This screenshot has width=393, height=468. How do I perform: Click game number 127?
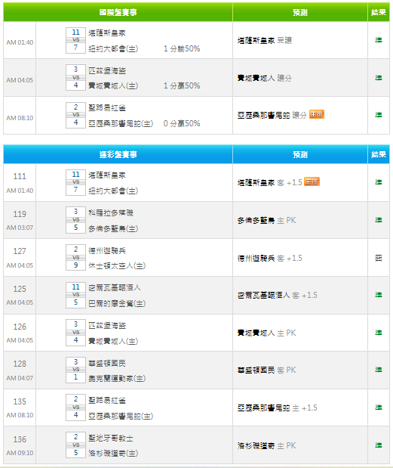click(x=20, y=251)
